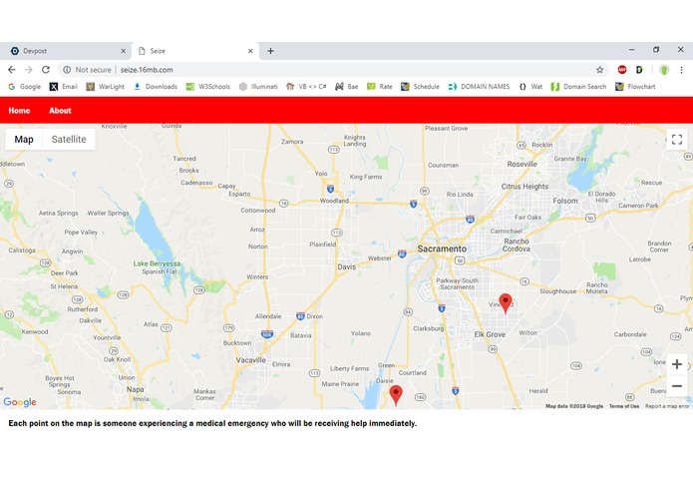The width and height of the screenshot is (693, 493).
Task: Go to Home in the red navbar
Action: click(x=20, y=111)
